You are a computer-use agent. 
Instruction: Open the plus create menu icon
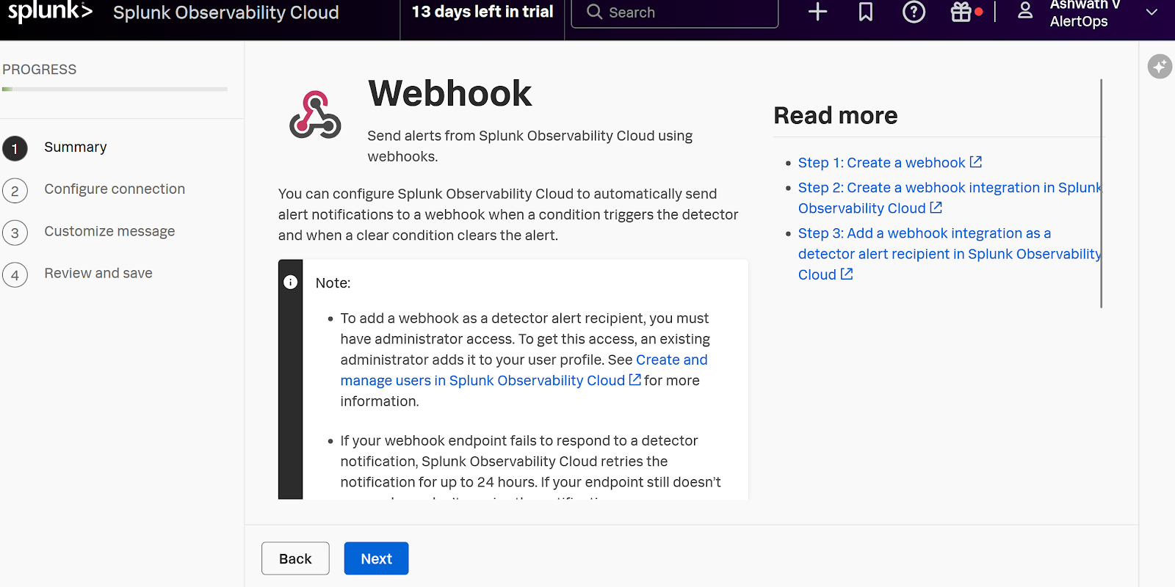[817, 12]
